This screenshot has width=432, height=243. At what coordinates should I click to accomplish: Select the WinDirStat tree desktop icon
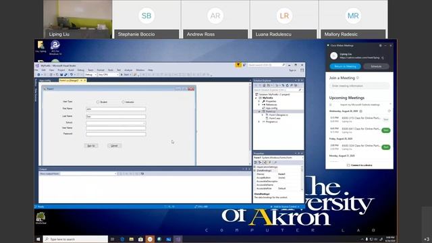(40, 218)
